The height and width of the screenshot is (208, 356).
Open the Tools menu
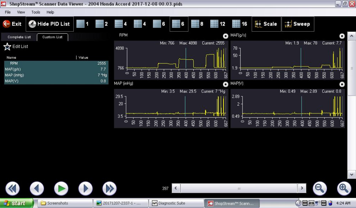pos(36,12)
